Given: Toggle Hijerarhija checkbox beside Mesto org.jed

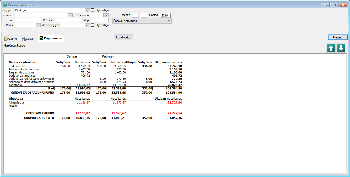Looking at the screenshot, I should pos(93,25).
